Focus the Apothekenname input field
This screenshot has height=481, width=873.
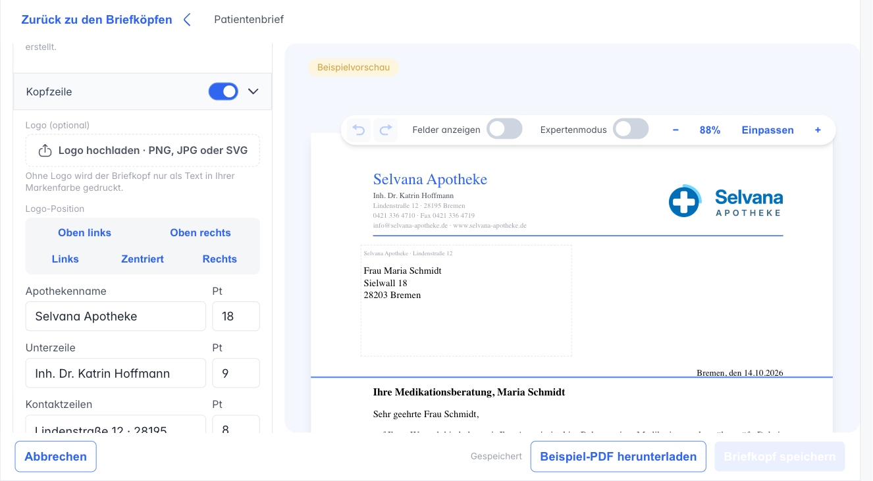tap(116, 316)
